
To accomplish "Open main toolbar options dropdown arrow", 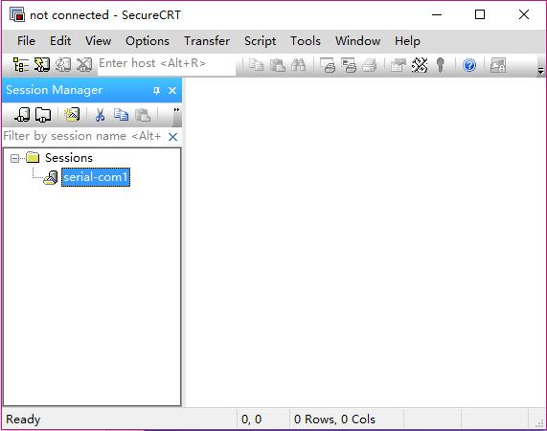I will pyautogui.click(x=540, y=71).
